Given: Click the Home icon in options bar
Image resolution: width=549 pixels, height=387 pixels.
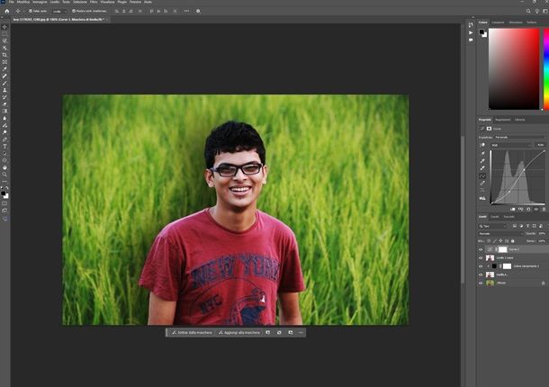Looking at the screenshot, I should [7, 11].
